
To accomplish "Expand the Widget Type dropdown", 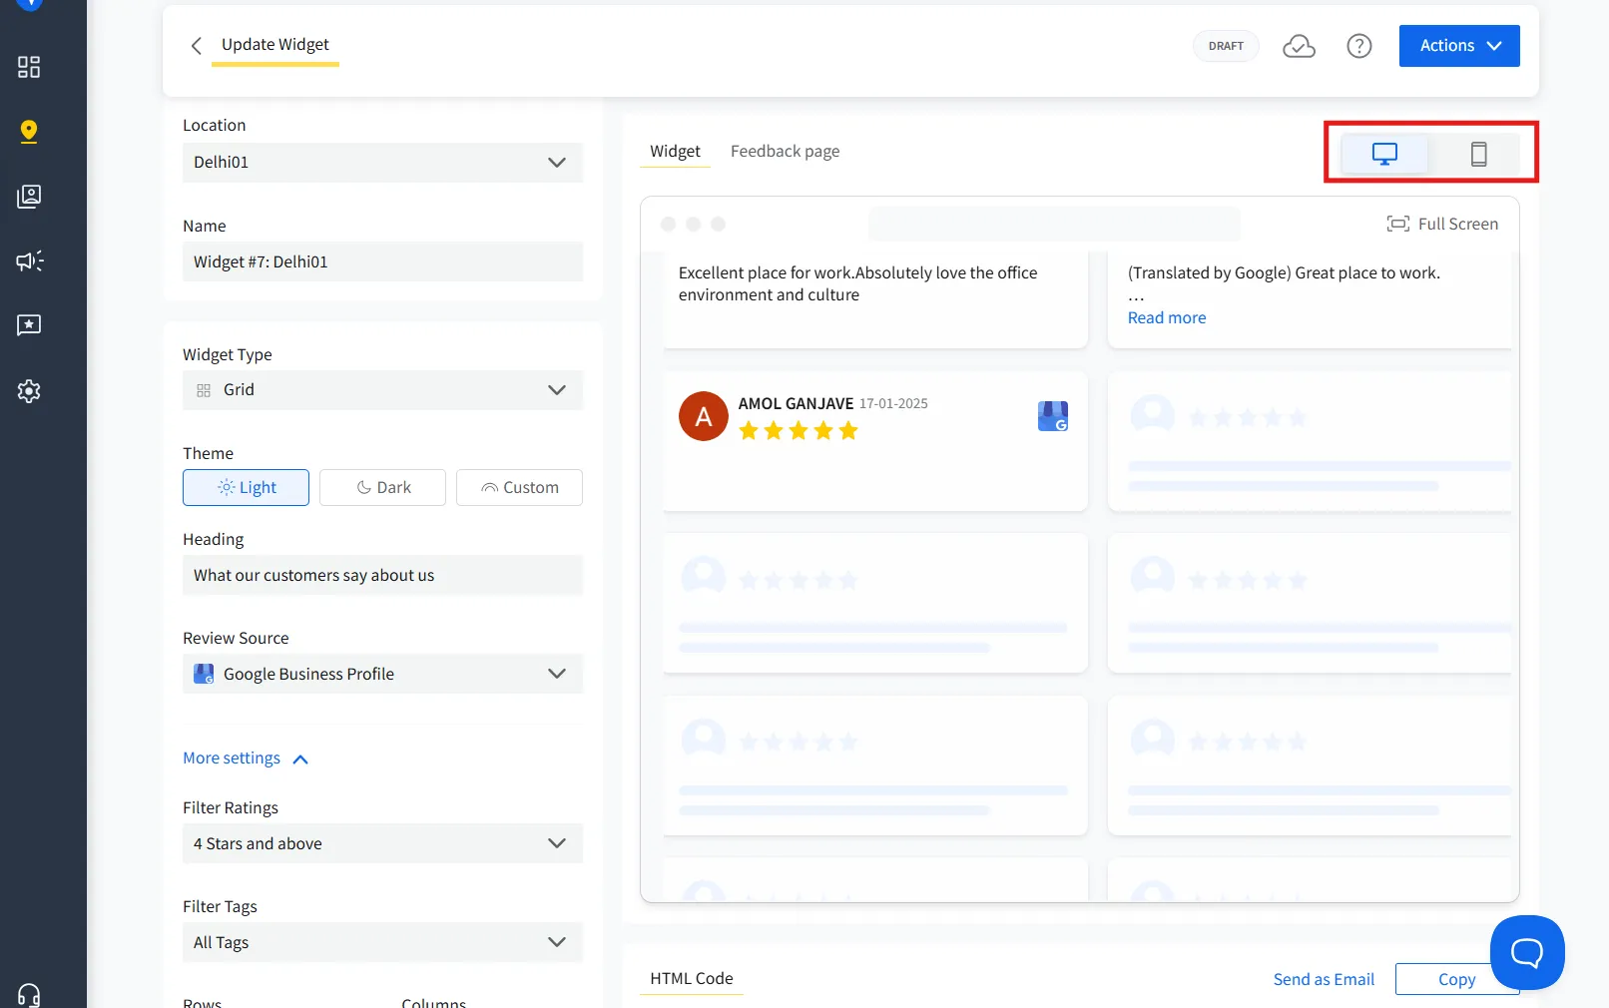I will (x=382, y=390).
